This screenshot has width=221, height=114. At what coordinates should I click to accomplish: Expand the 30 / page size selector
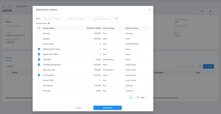tap(142, 97)
